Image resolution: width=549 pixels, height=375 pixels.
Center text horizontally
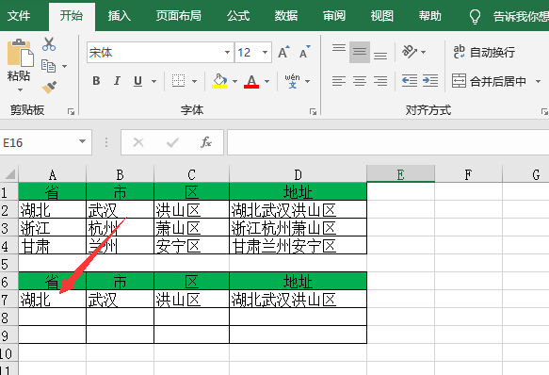(360, 81)
